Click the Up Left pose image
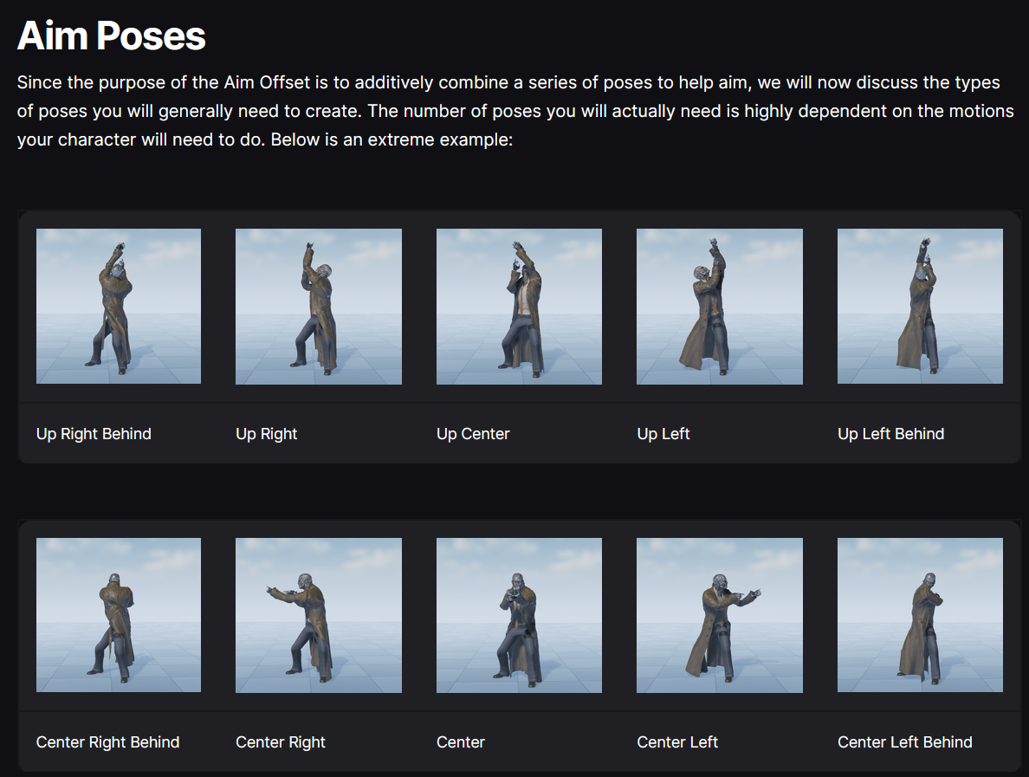 click(719, 306)
